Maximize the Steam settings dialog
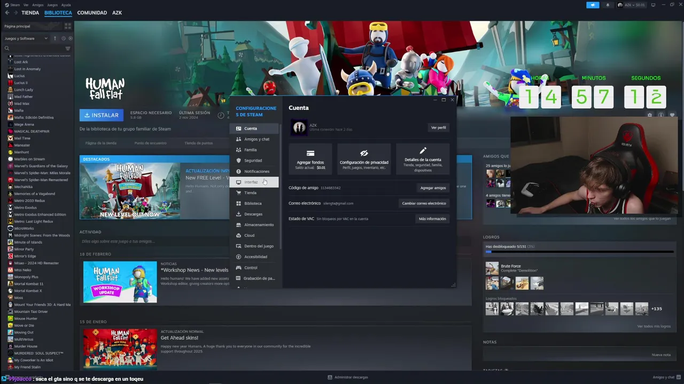 click(443, 100)
